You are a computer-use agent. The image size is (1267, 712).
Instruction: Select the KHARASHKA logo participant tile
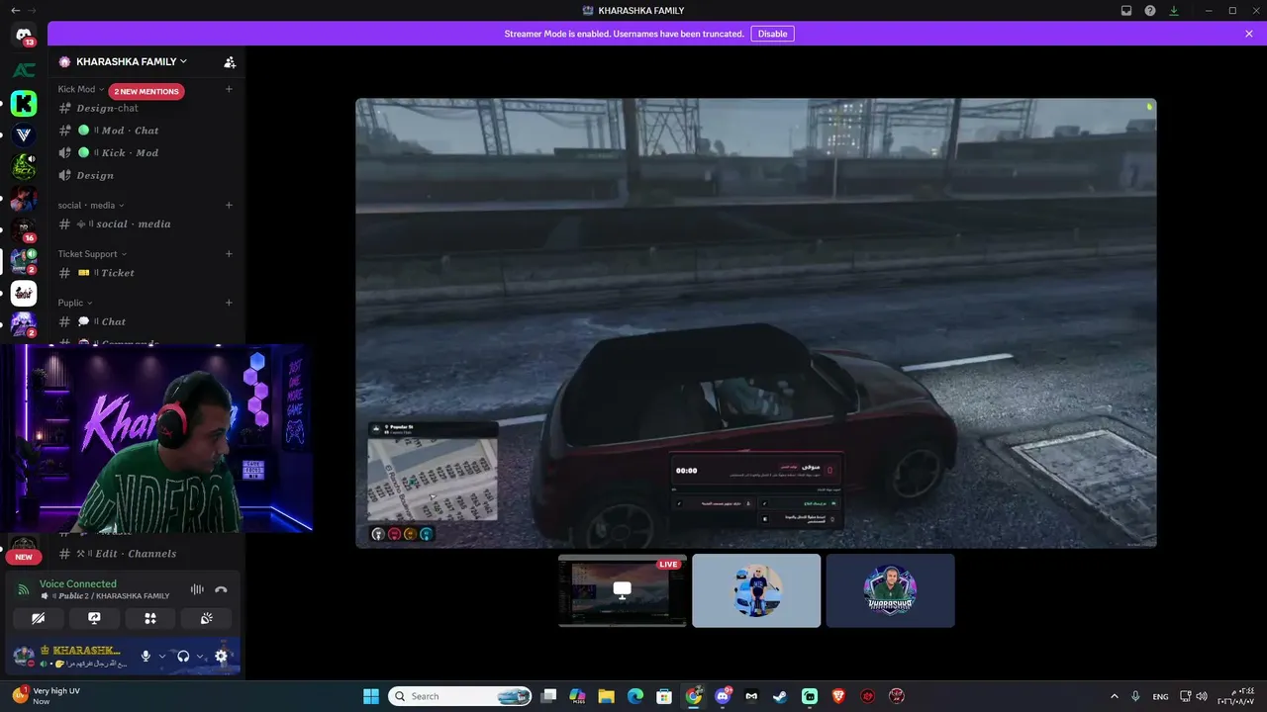(891, 590)
